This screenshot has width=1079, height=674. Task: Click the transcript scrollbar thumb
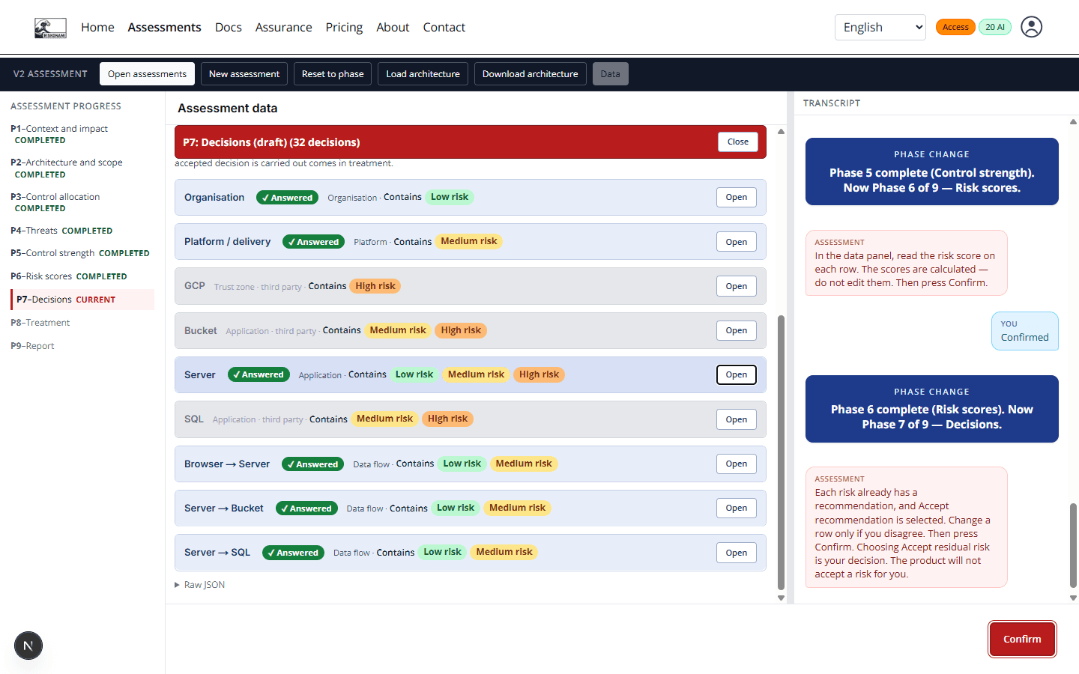(x=1073, y=545)
